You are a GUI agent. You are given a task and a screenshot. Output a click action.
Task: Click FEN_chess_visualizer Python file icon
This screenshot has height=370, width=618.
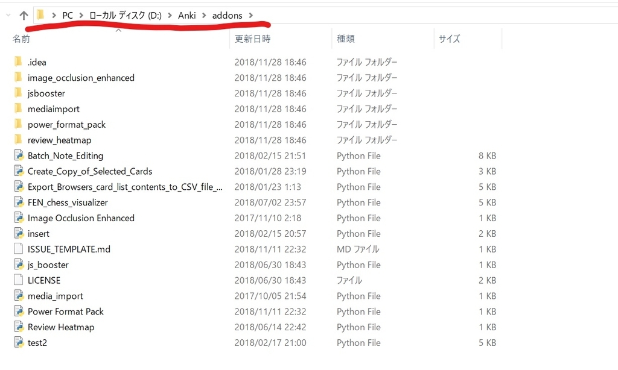click(19, 202)
